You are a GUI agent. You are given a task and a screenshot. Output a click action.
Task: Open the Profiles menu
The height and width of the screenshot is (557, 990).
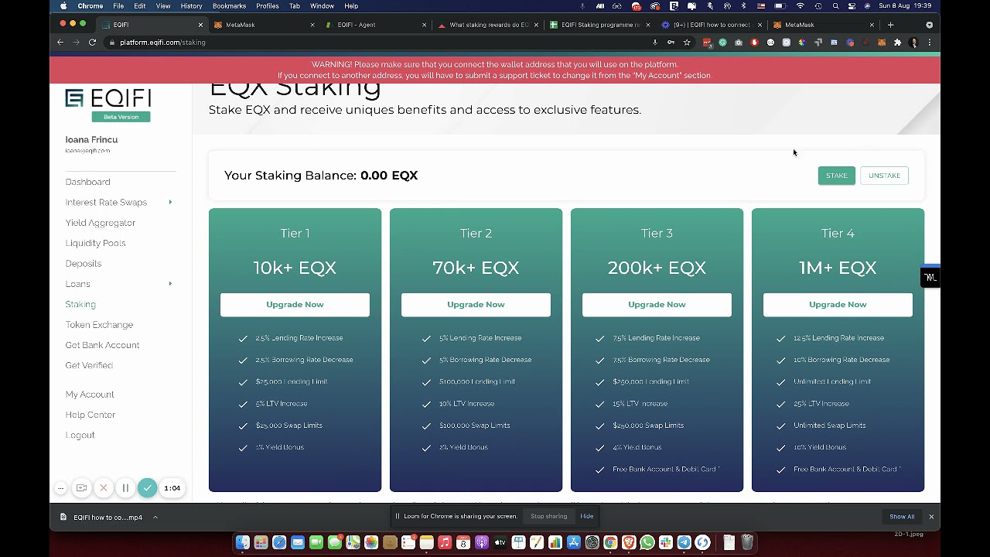[268, 6]
